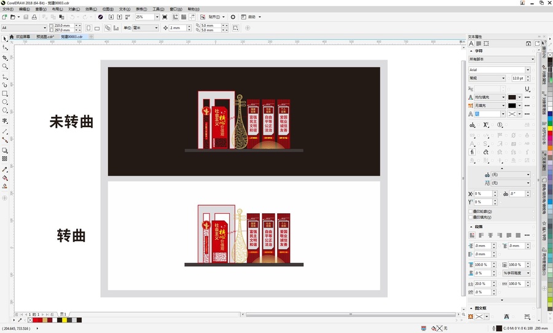Viewport: 553px width, 333px height.
Task: Click the text fill color black swatch
Action: click(x=512, y=97)
